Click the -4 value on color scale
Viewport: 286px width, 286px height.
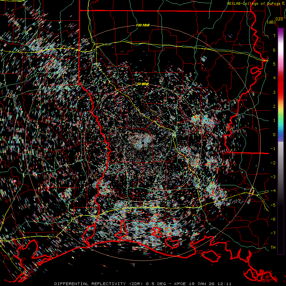[x=273, y=191]
